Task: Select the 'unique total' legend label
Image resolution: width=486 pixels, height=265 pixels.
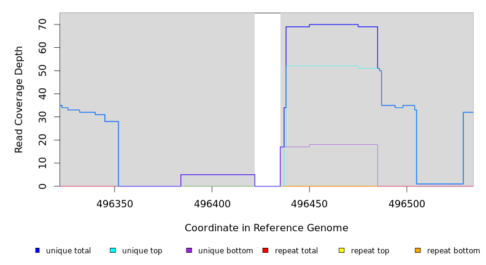Action: coord(68,251)
